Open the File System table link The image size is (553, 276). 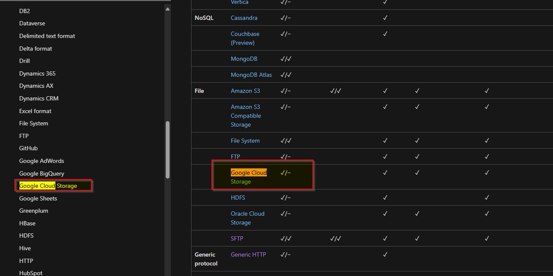[x=245, y=141]
